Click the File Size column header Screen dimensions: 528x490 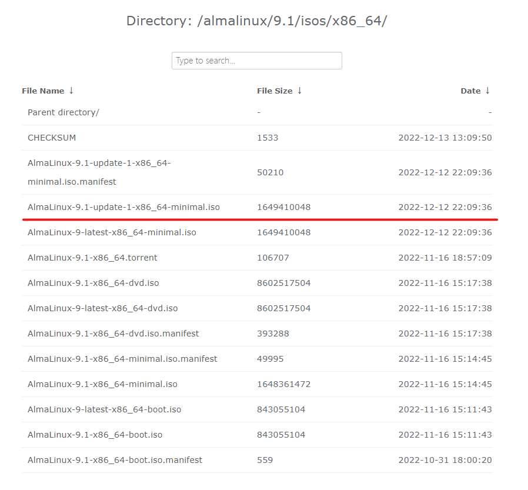(275, 91)
